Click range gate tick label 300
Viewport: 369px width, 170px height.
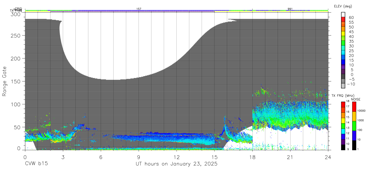(16, 14)
